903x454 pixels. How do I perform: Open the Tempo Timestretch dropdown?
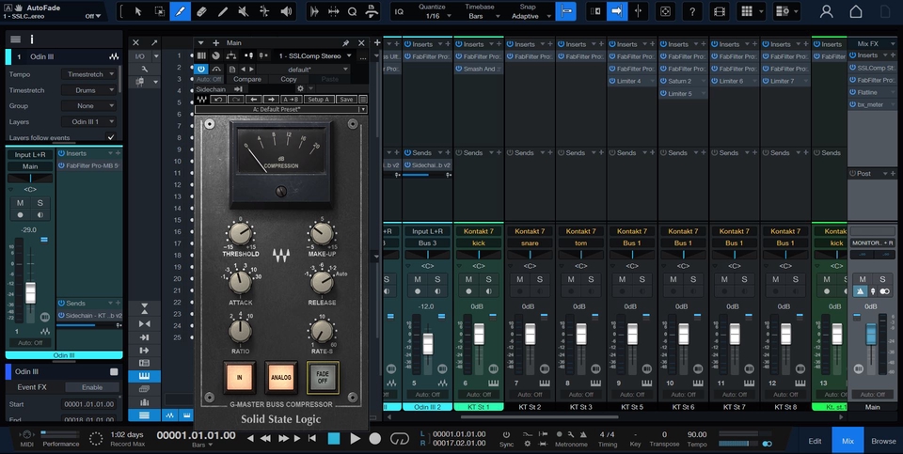(x=89, y=74)
